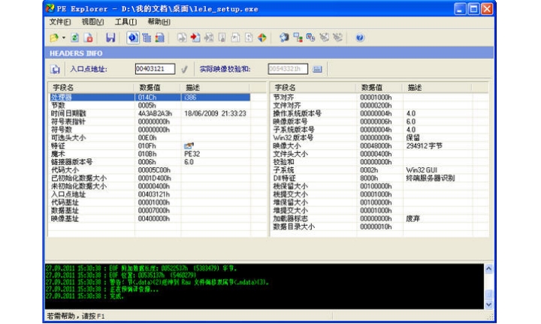Select the 时间日期戳 row
The height and width of the screenshot is (324, 541).
pos(150,113)
